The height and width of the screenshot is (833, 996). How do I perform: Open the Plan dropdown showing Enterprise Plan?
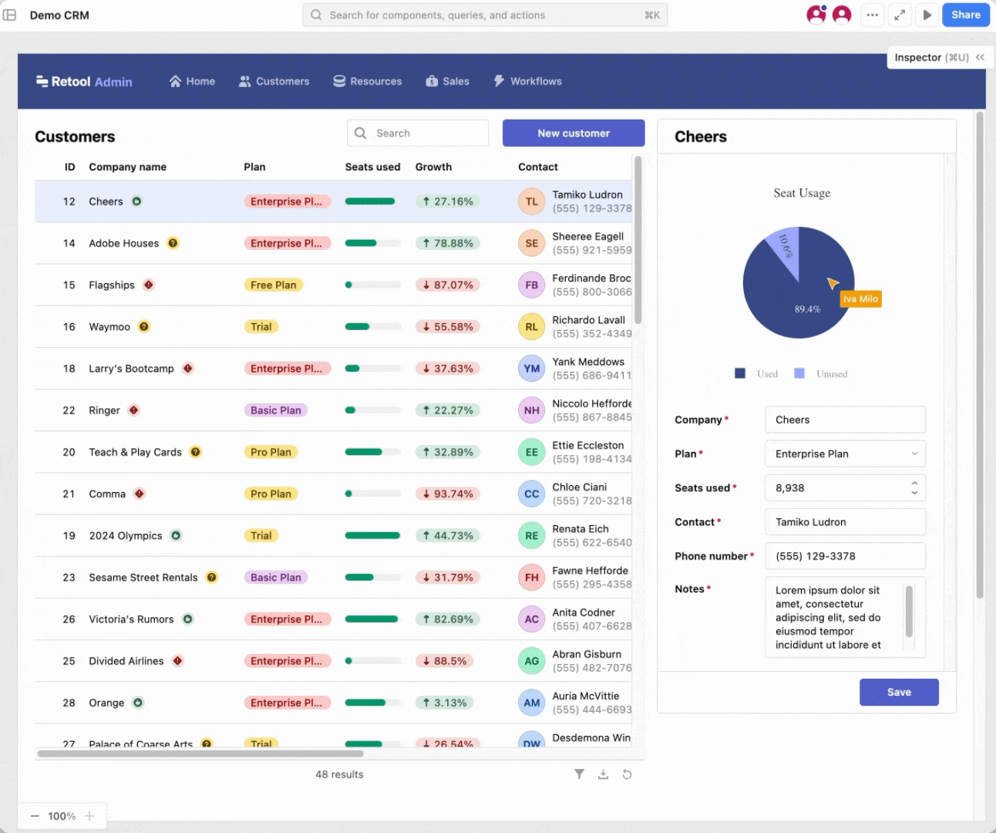[845, 454]
